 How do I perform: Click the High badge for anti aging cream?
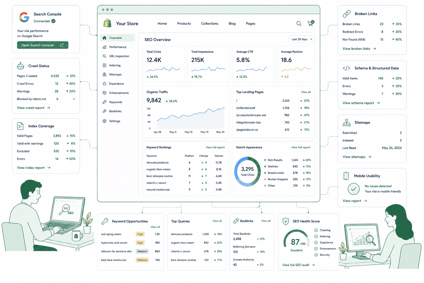[x=140, y=234]
